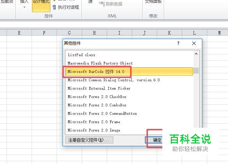
Task: Click the 源 XML source button
Action: point(90,2)
